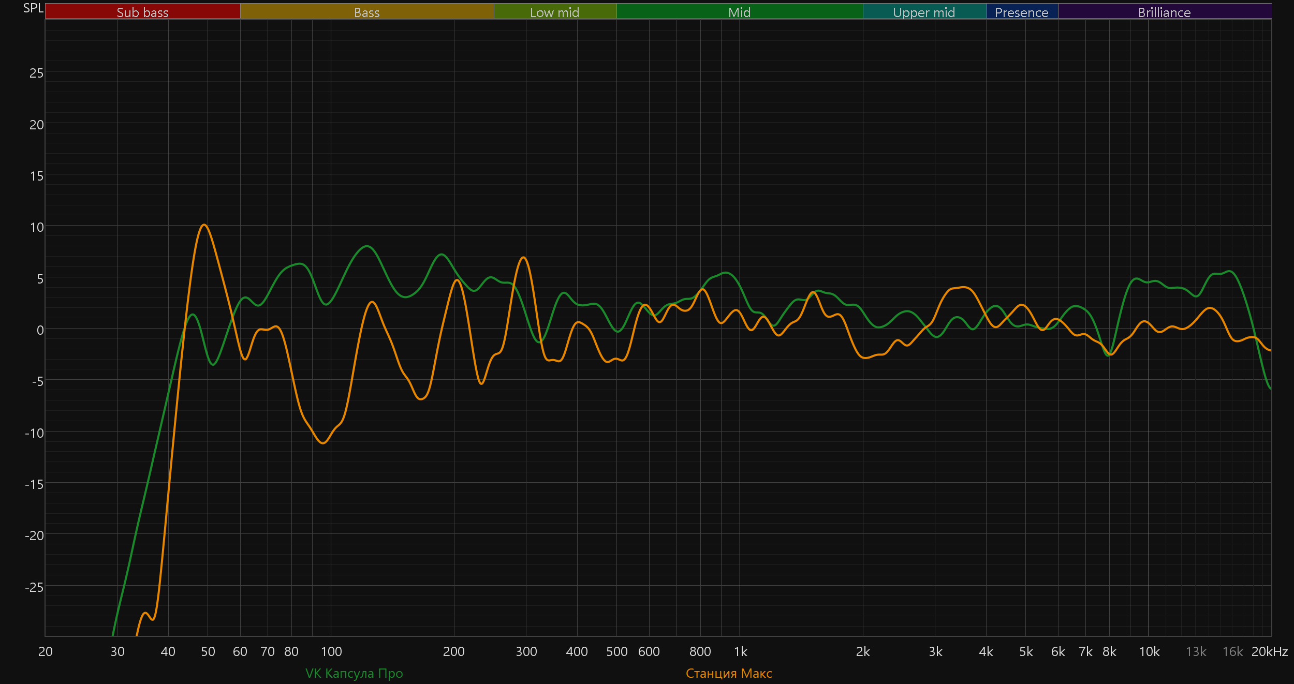Viewport: 1294px width, 684px height.
Task: Click the orange curve peak near 300 Hz
Action: (x=524, y=257)
